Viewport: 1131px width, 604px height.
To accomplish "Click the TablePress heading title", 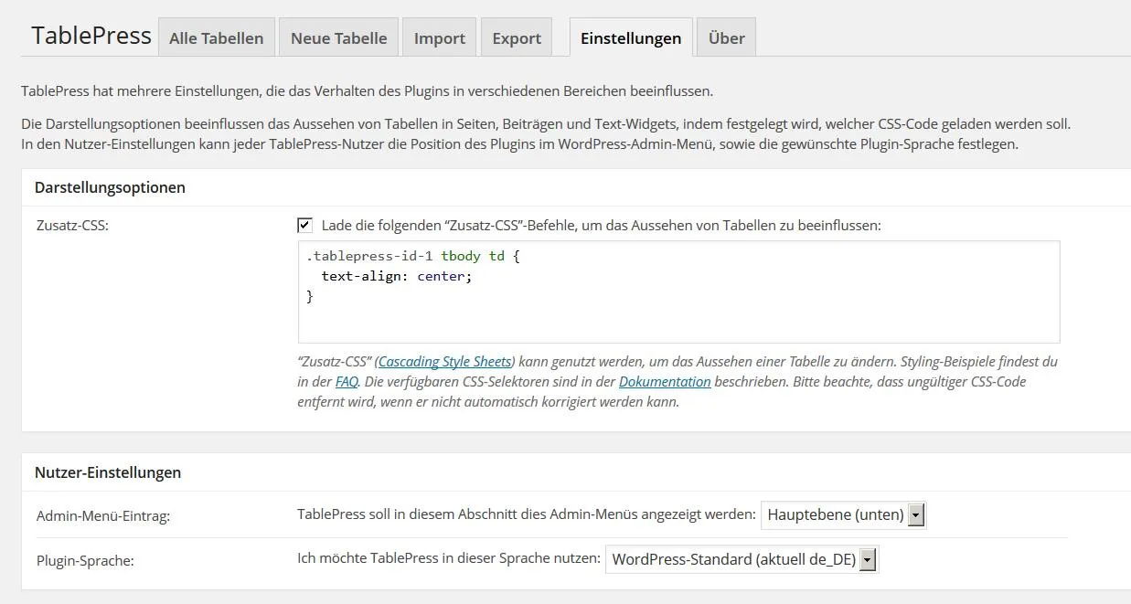I will coord(91,36).
